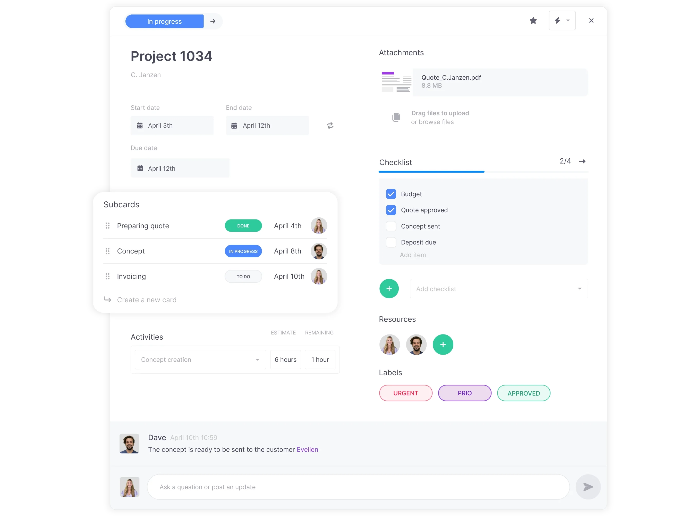This screenshot has height=516, width=687.
Task: Click the add new checklist plus icon
Action: tap(389, 288)
